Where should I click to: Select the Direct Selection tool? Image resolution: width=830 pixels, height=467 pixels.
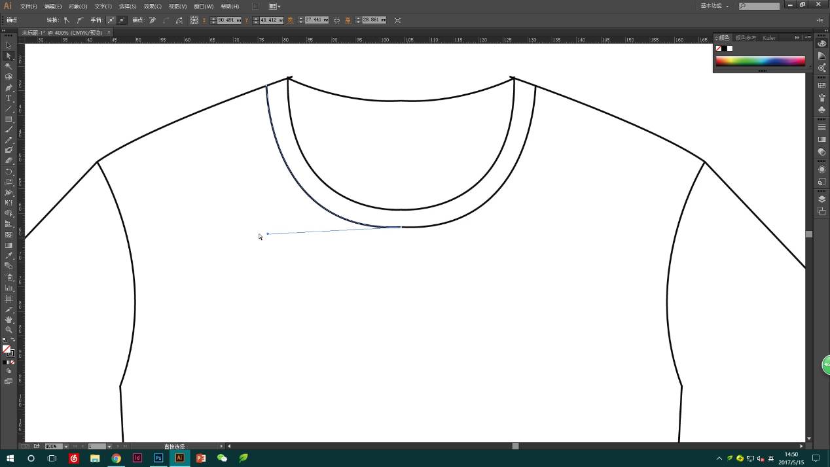coord(9,56)
